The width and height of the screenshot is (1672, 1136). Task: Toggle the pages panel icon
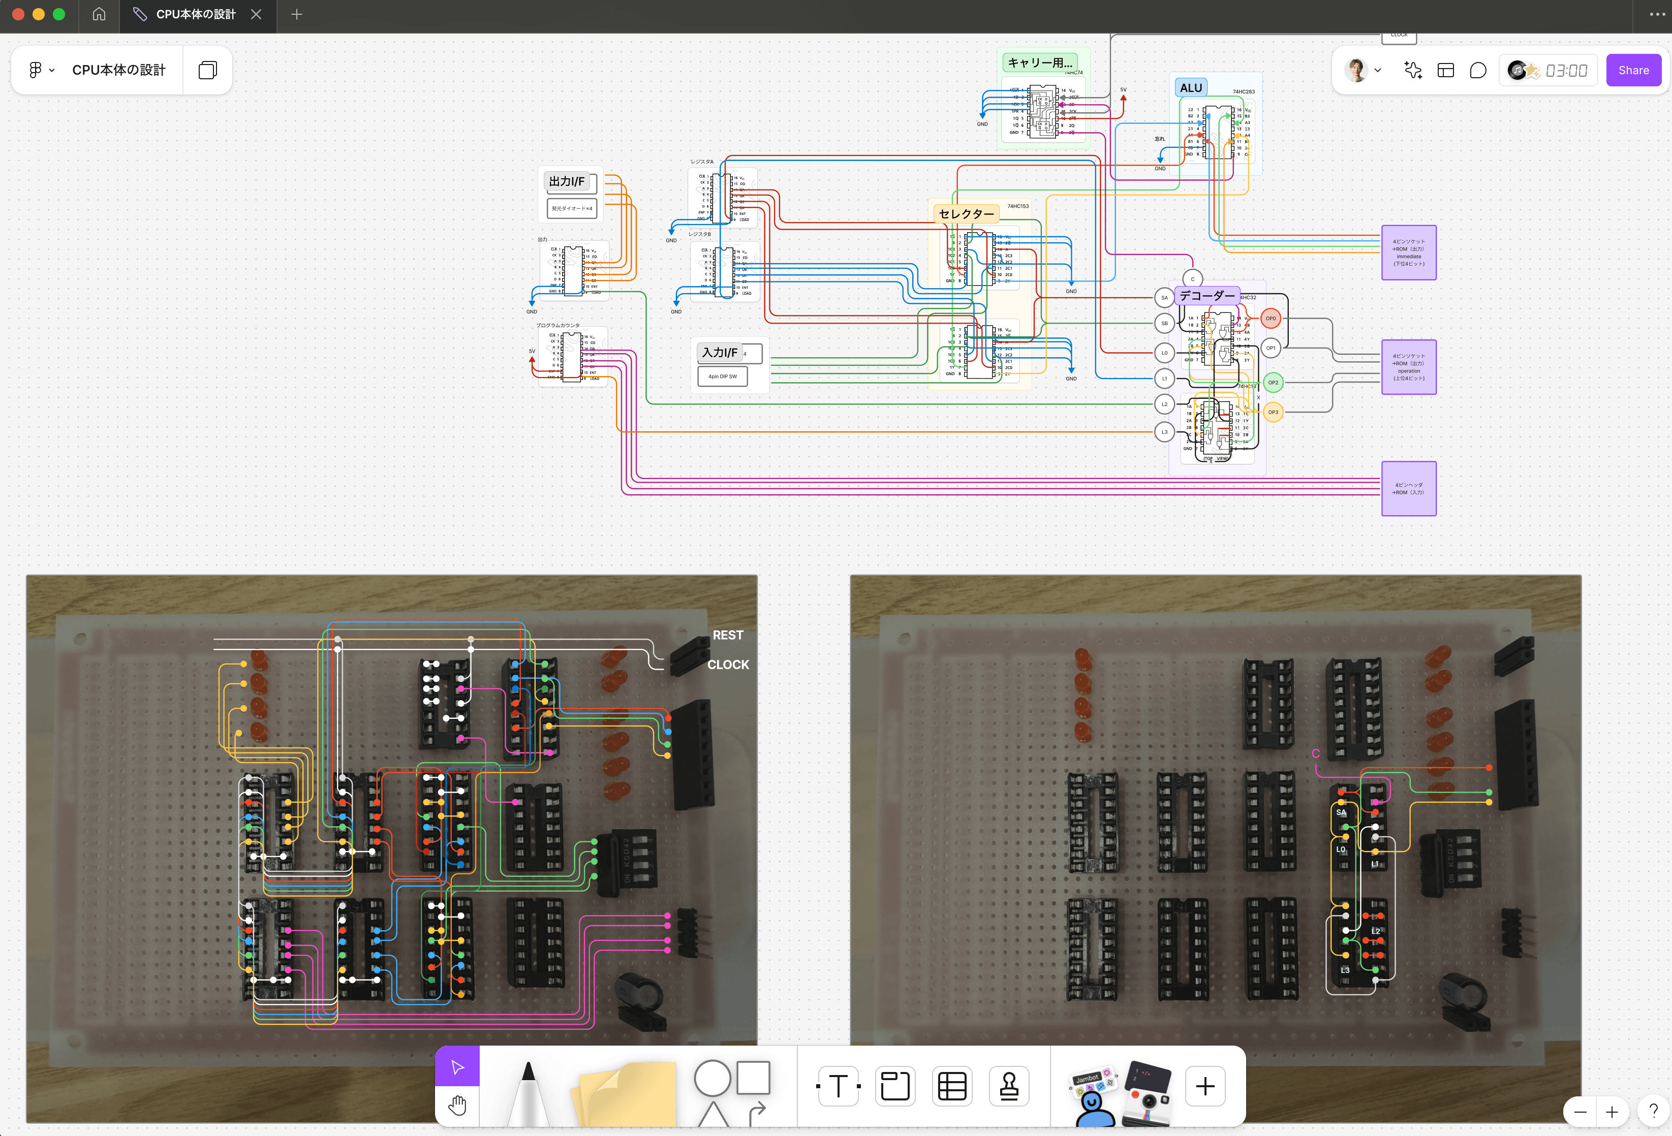pos(207,70)
